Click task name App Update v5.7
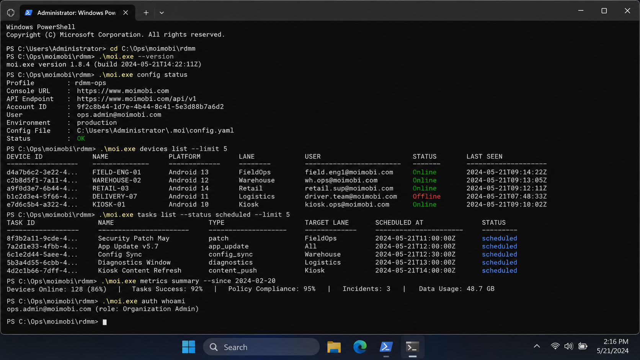Screen dimensions: 640x360 [x=128, y=247]
